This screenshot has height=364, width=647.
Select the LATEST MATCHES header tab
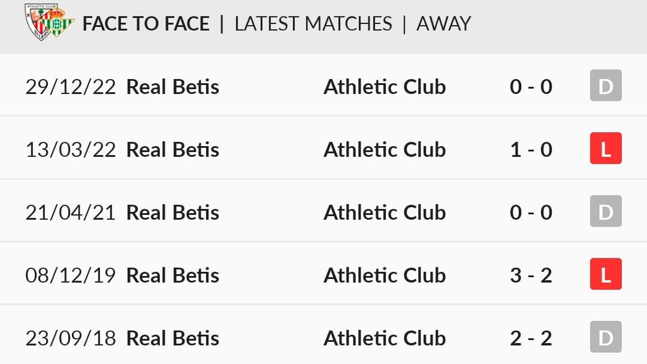(x=313, y=23)
